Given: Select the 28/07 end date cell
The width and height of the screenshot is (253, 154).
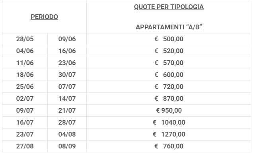Looking at the screenshot, I should tap(67, 123).
